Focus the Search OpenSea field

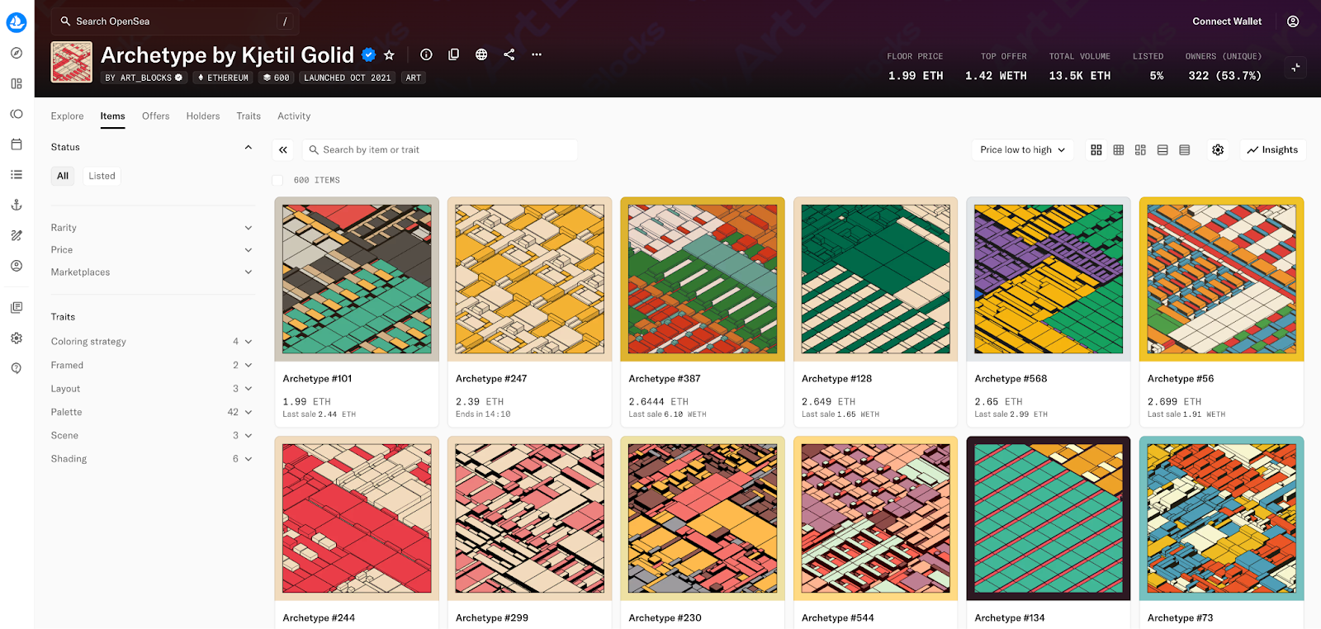tap(175, 21)
